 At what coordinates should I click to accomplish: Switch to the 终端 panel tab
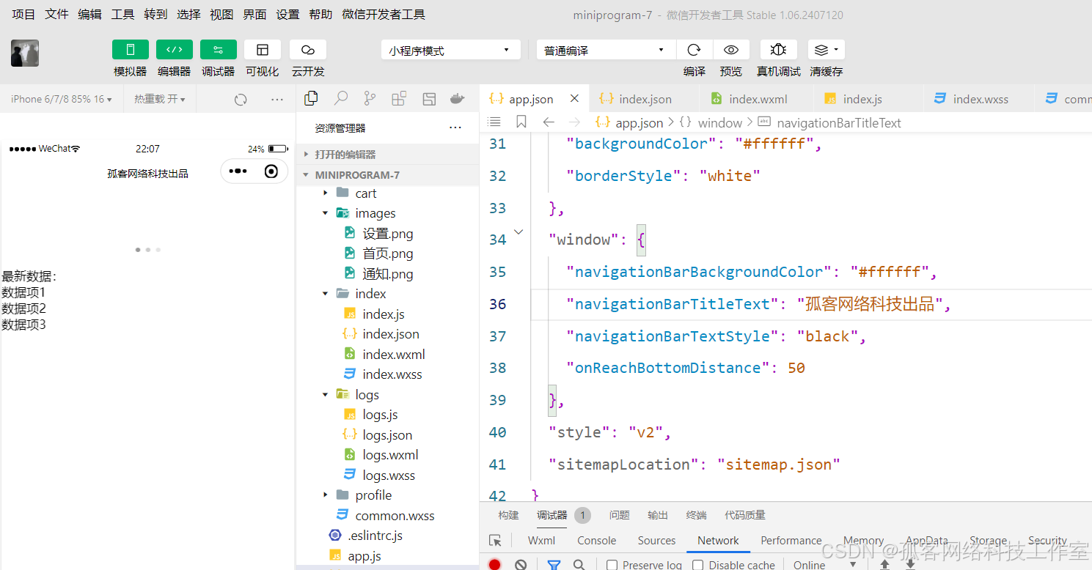coord(696,515)
